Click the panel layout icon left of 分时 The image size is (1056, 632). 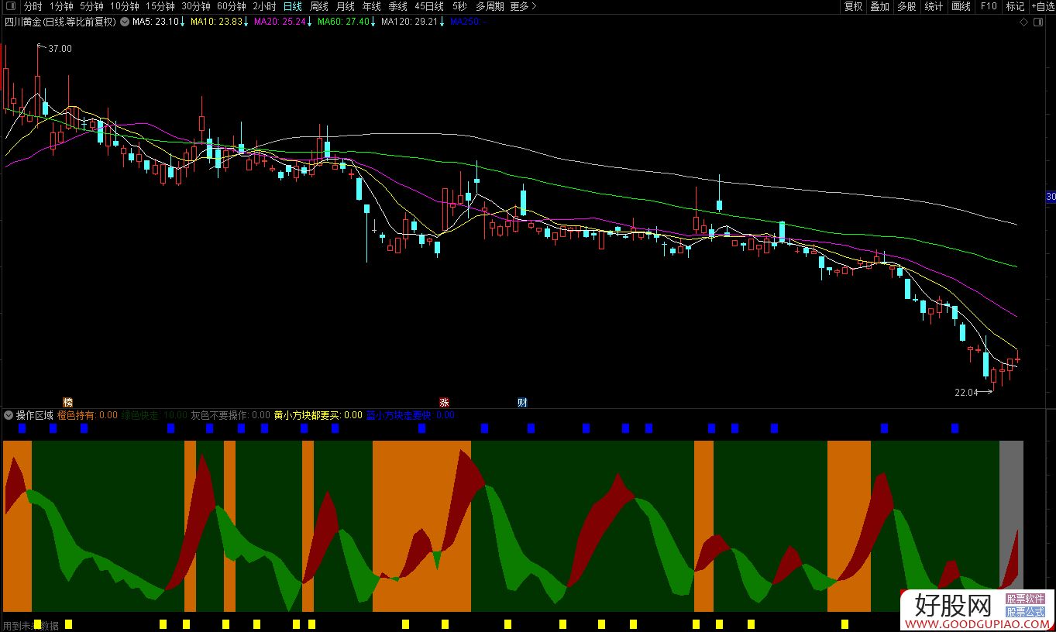[x=11, y=6]
